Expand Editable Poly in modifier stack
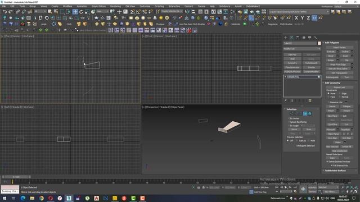 coord(285,77)
